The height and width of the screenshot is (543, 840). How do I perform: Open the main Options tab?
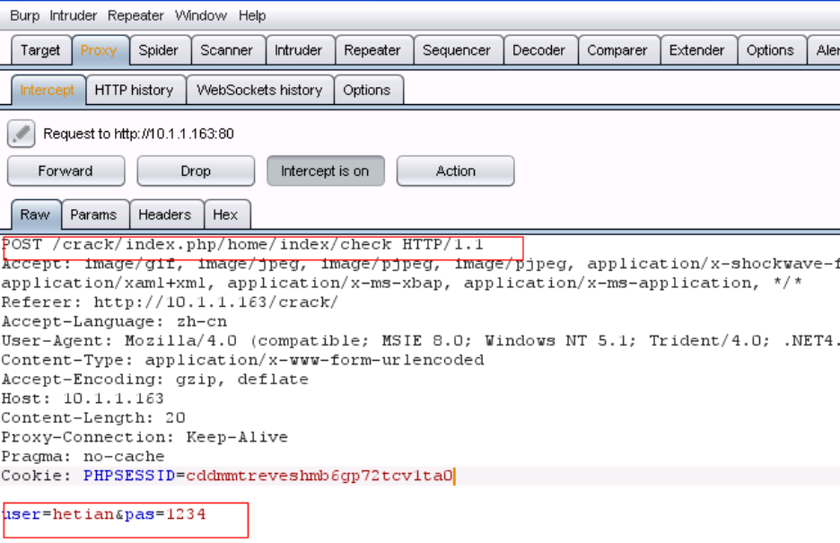pyautogui.click(x=770, y=50)
